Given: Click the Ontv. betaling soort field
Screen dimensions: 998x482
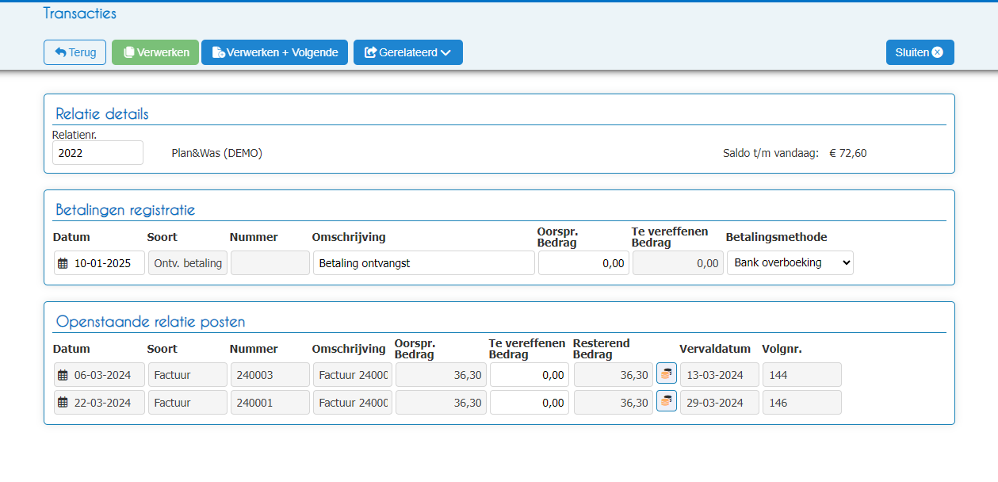Looking at the screenshot, I should [188, 263].
